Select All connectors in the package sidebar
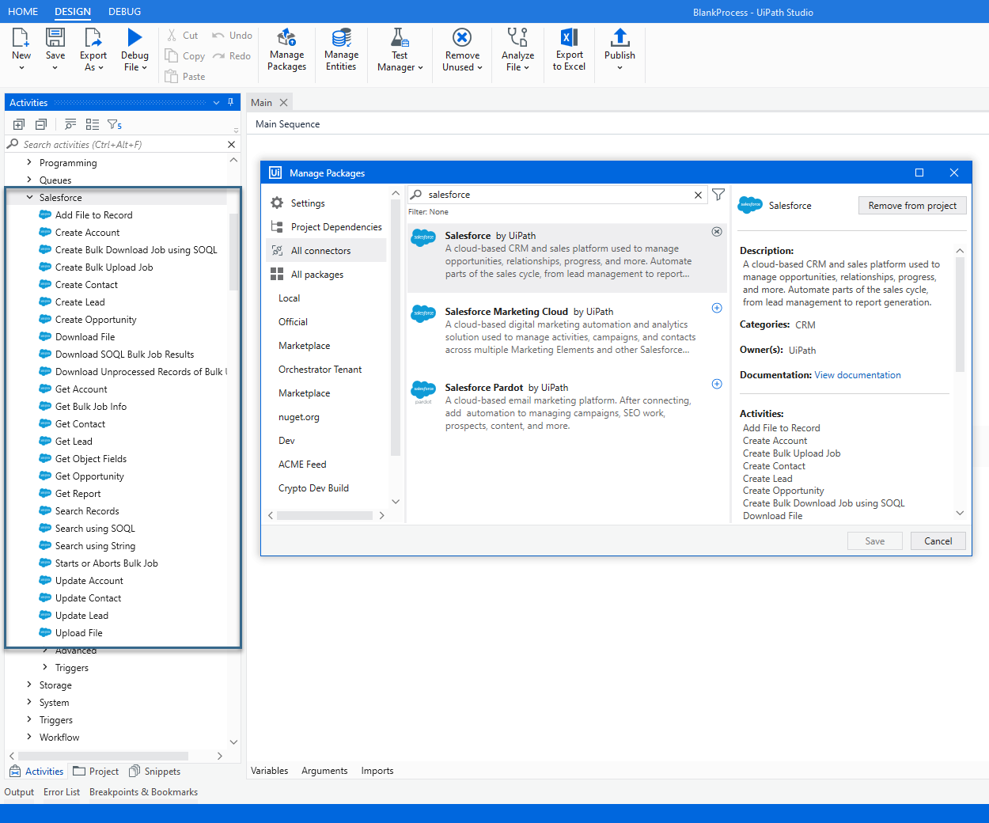 [x=320, y=251]
